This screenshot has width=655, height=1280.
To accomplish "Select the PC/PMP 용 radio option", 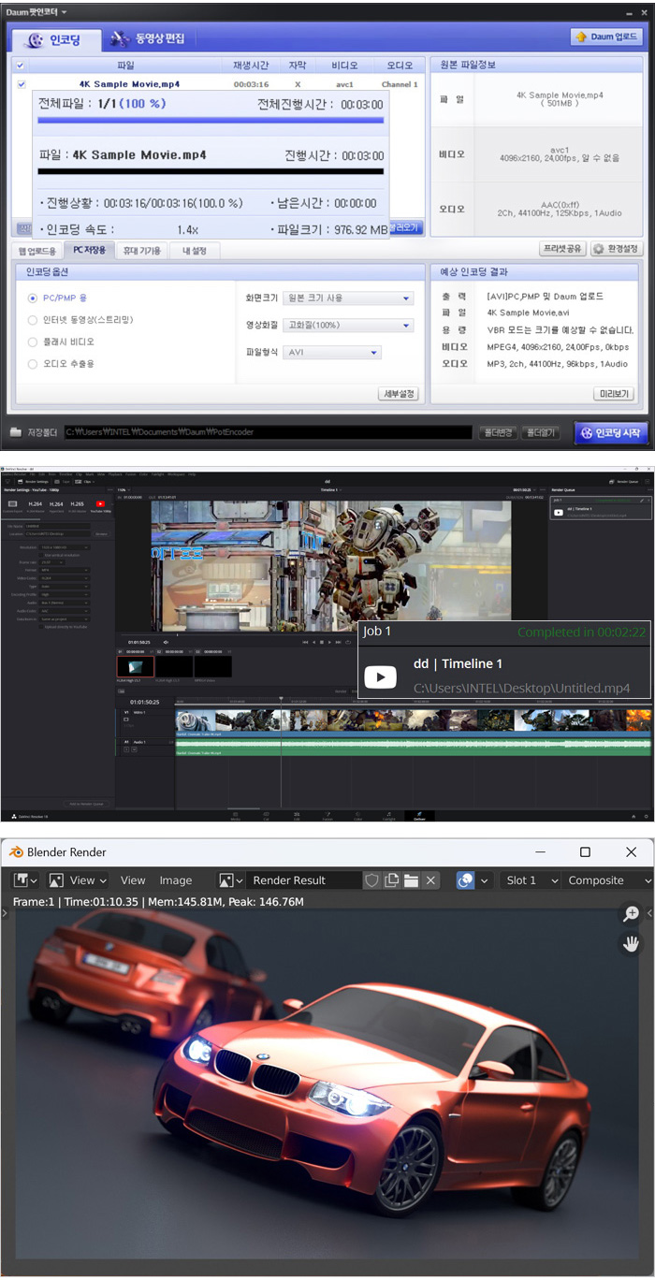I will tap(34, 298).
